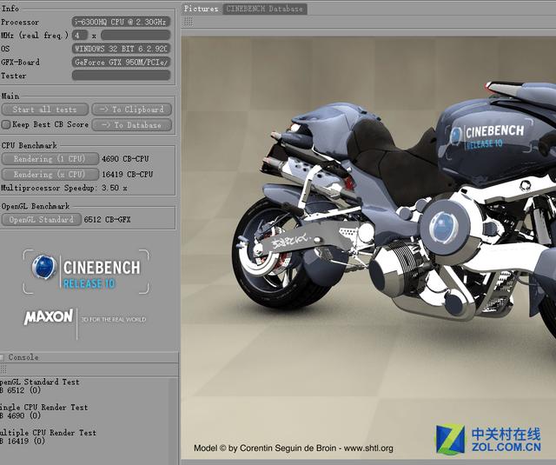The image size is (556, 465).
Task: Click the MAXON logo
Action: [x=49, y=316]
